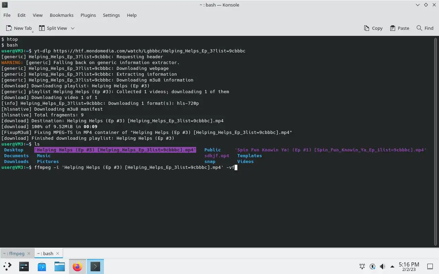Click the '$ htop' line
Viewport: 439px width, 274px height.
point(10,39)
